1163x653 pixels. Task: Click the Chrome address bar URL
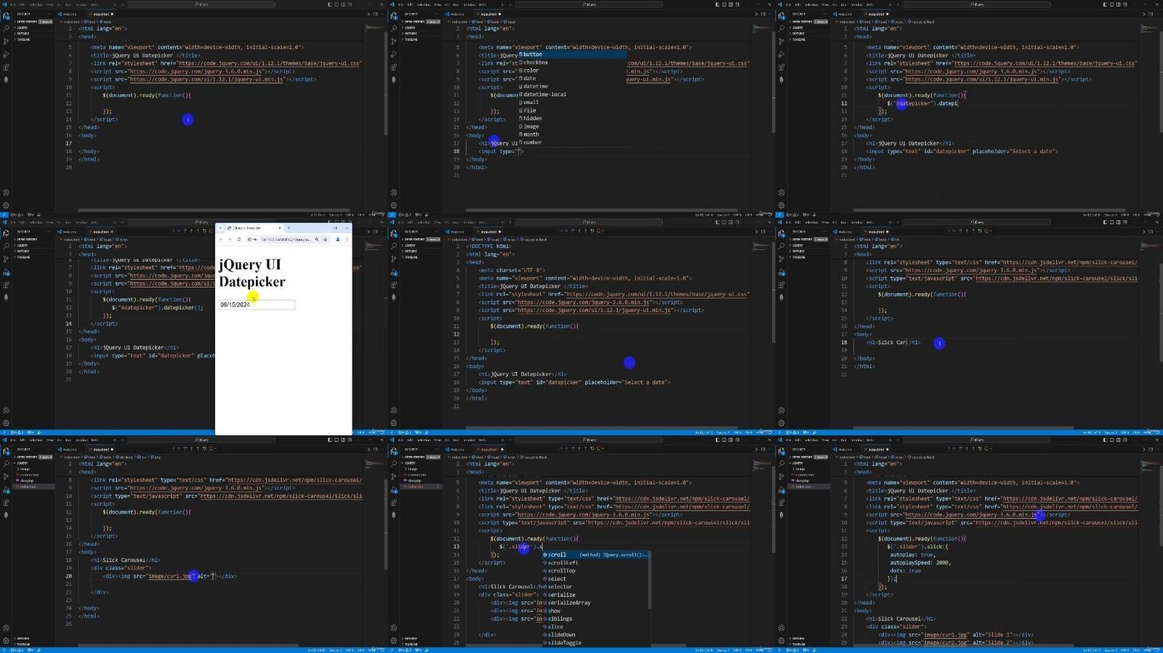click(286, 239)
